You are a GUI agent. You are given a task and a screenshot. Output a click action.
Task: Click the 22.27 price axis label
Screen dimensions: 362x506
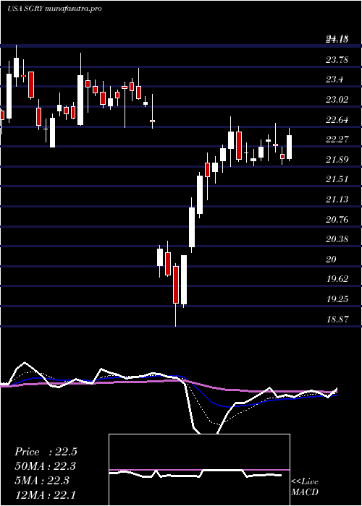pyautogui.click(x=337, y=140)
